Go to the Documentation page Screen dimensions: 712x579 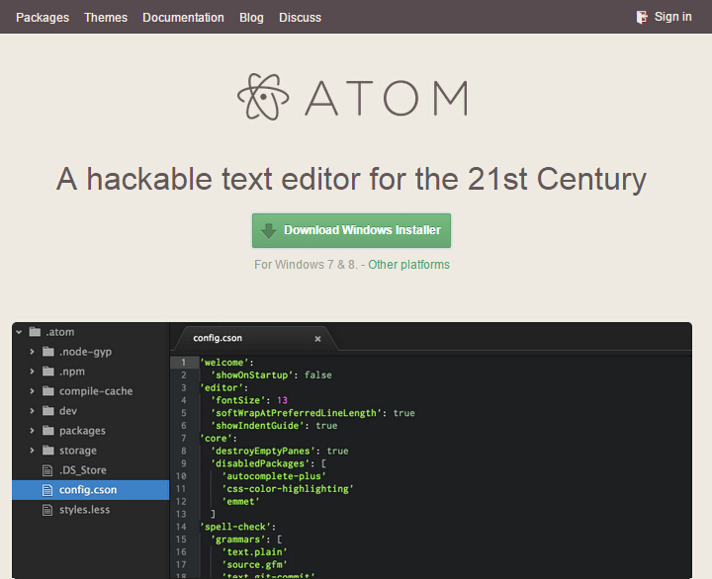183,17
